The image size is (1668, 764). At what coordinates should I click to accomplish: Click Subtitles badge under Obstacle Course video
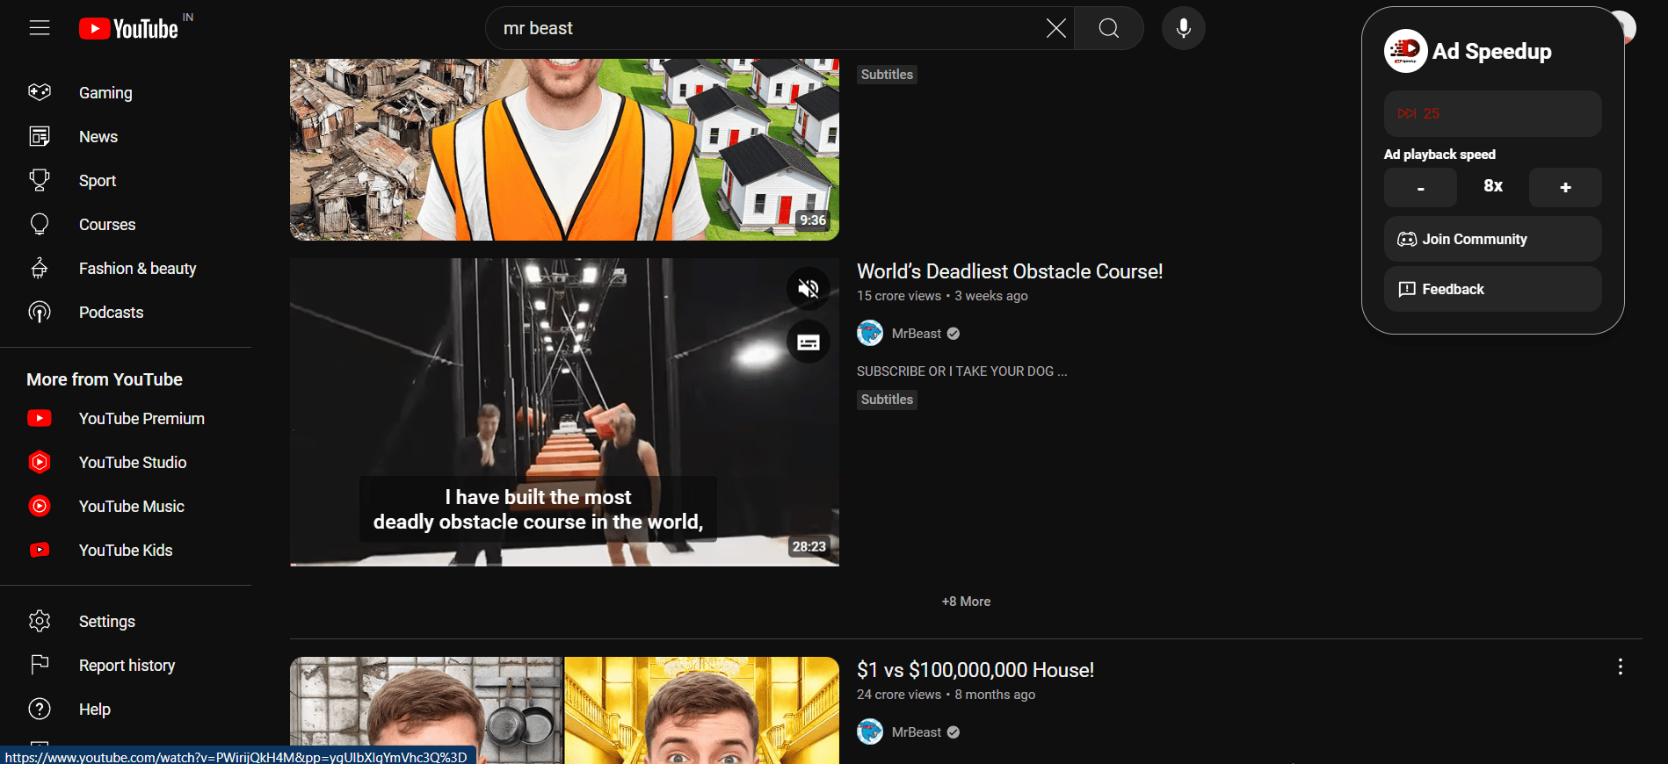887,400
